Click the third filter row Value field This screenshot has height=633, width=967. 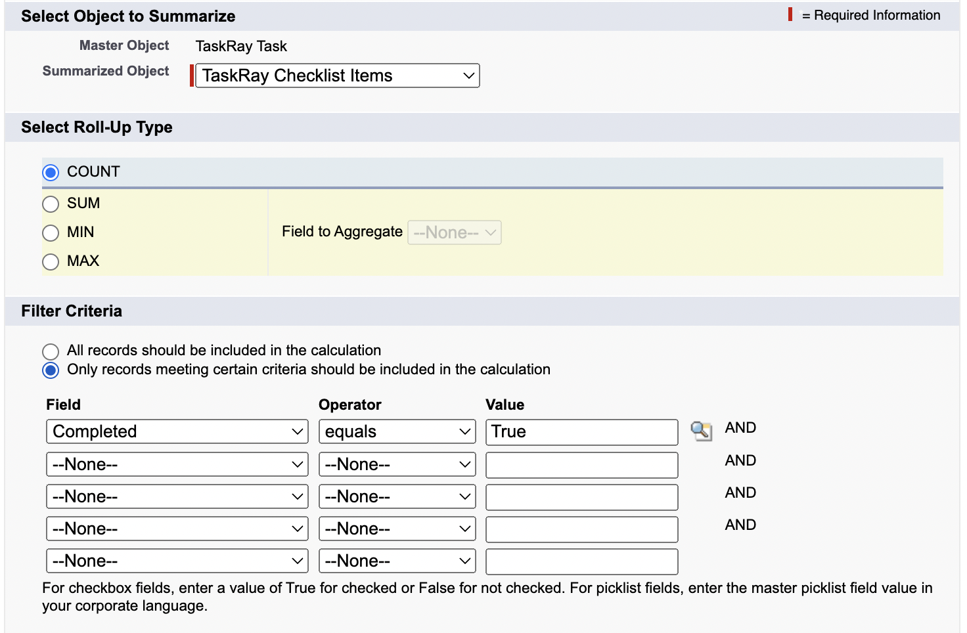point(582,497)
